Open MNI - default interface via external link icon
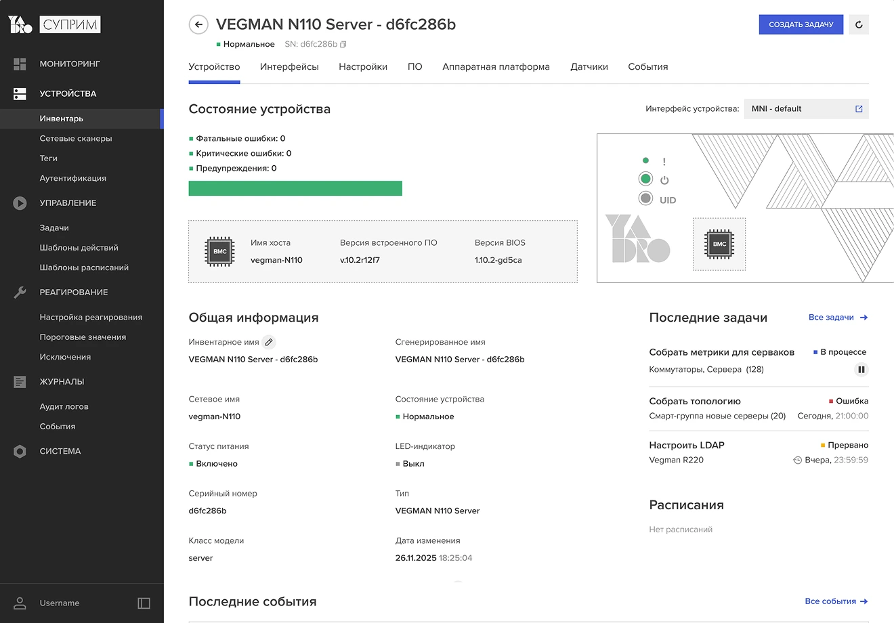894x623 pixels. [859, 108]
